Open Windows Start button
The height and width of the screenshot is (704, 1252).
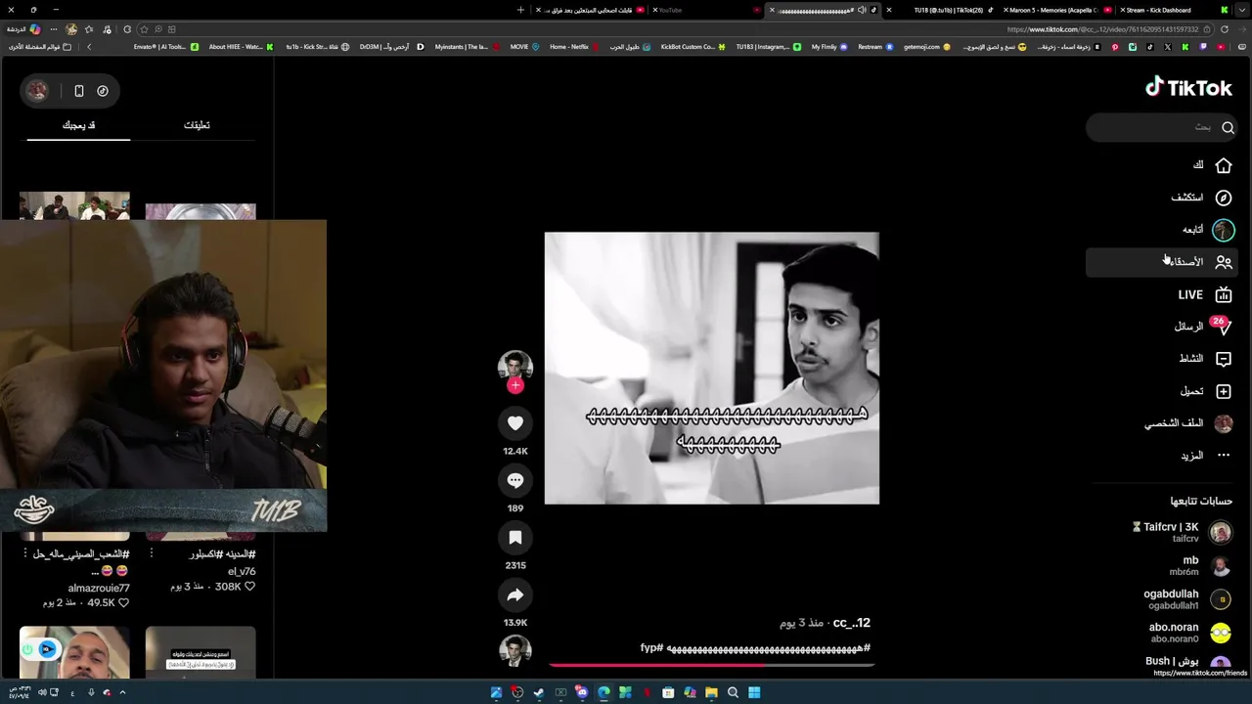754,692
